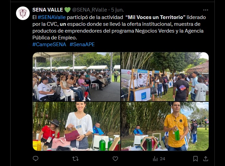Viewport: 225px width, 166px height.
Task: Open the #SENAValle hashtag link
Action: point(52,17)
